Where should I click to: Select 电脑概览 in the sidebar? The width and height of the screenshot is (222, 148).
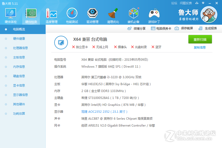[x=23, y=29]
